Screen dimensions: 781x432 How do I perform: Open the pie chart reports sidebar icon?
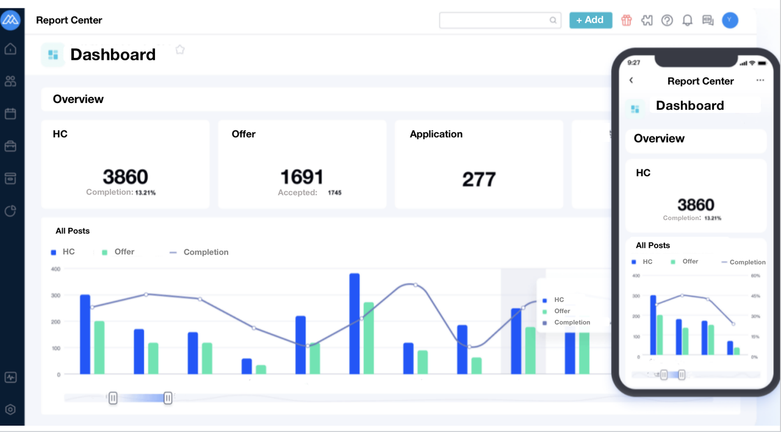pos(10,211)
